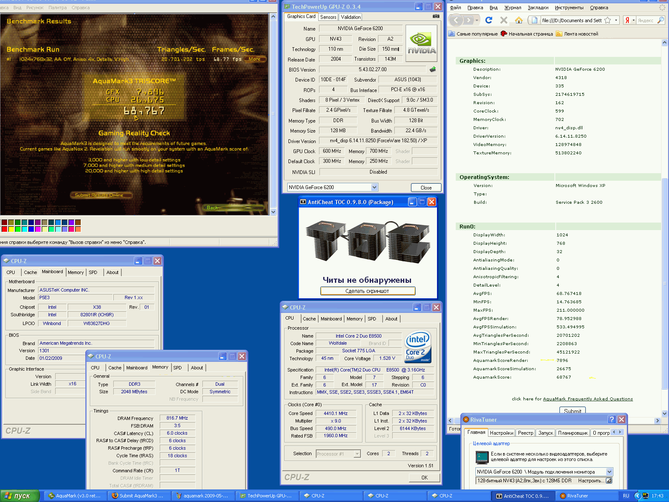
Task: Click RivaTuner customize triangle button
Action: [609, 481]
